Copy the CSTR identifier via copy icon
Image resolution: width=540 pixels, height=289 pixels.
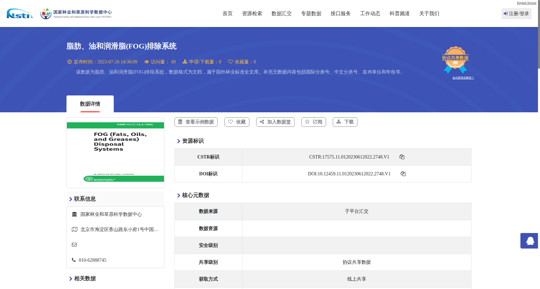click(x=402, y=157)
